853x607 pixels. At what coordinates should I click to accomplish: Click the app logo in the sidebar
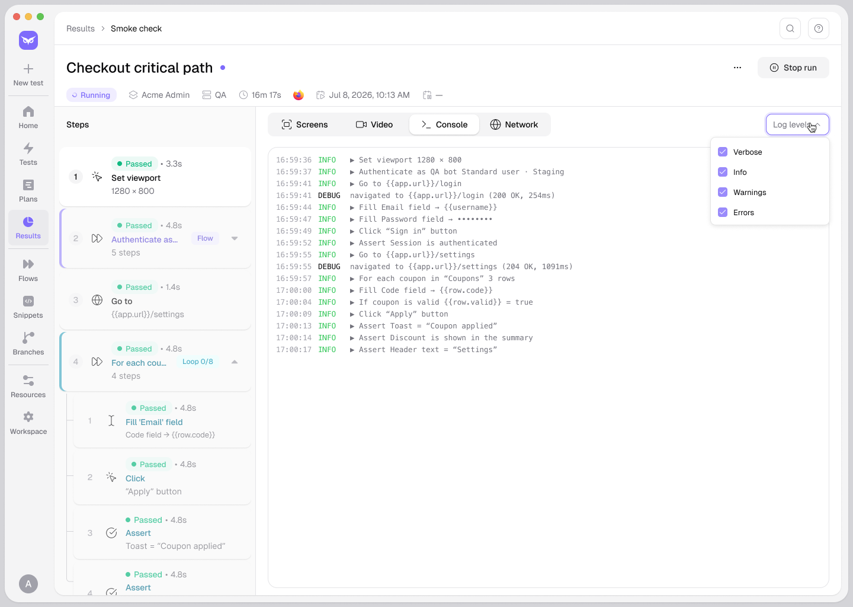coord(28,40)
